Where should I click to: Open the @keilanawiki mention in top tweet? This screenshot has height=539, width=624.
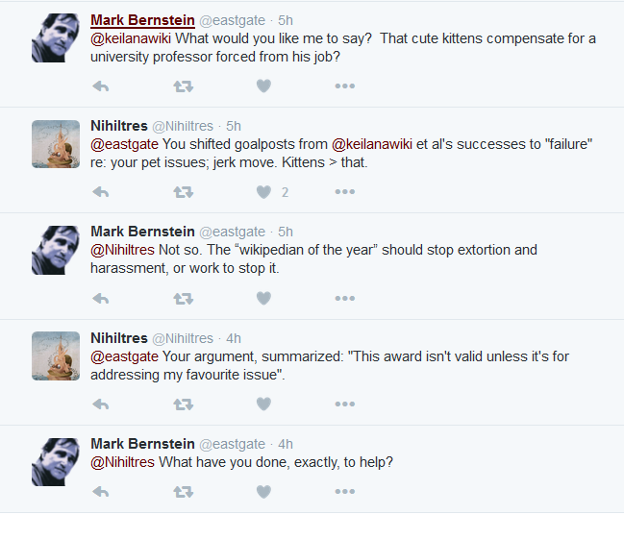tap(131, 38)
